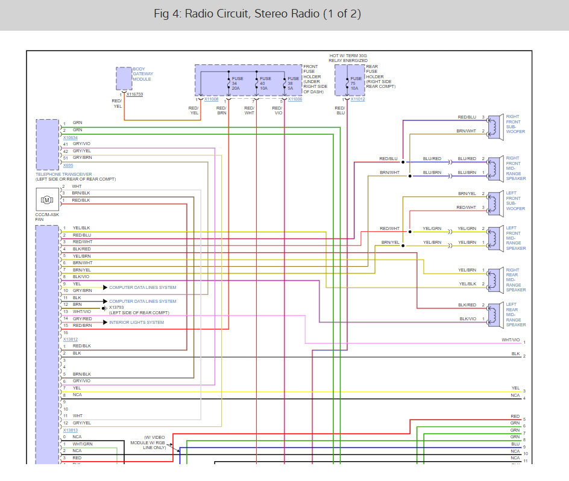This screenshot has height=481, width=569.
Task: Click the 'RED/VIO' wire label under fuse 38
Action: [x=277, y=111]
